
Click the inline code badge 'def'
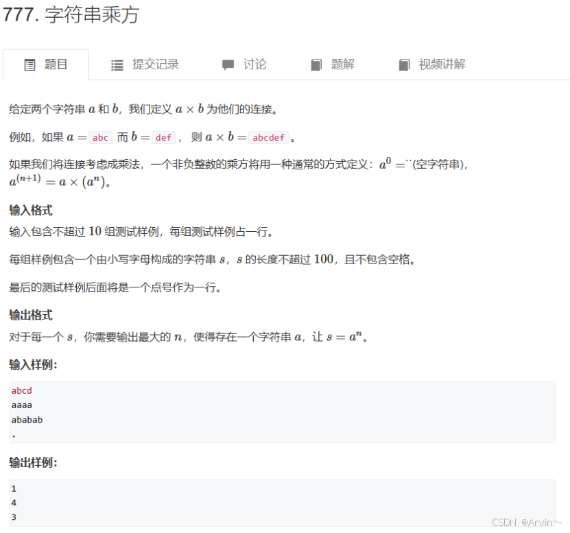click(163, 137)
